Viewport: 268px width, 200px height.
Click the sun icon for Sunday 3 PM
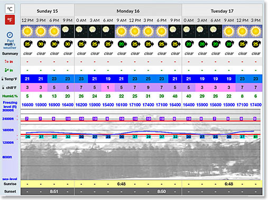41,31
